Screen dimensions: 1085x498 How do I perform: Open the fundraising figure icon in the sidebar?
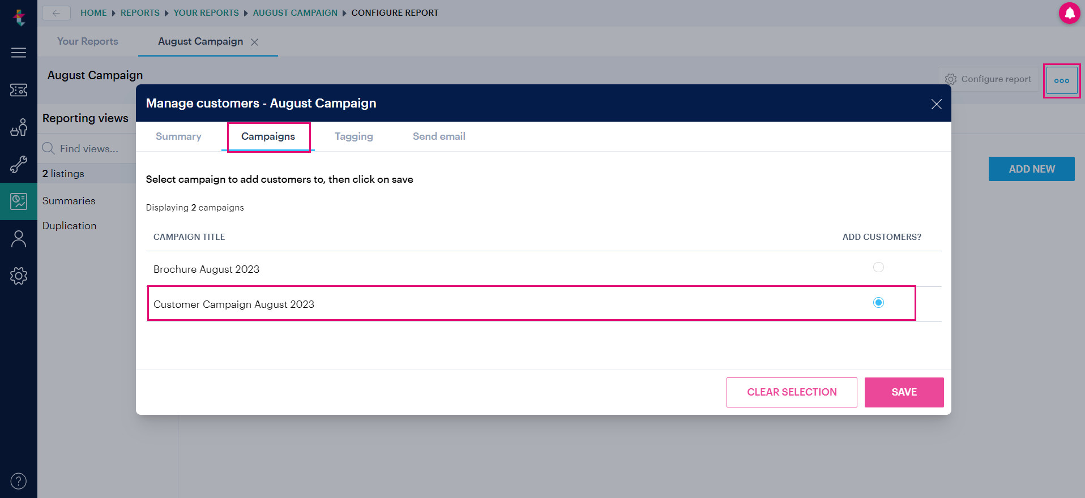point(19,127)
